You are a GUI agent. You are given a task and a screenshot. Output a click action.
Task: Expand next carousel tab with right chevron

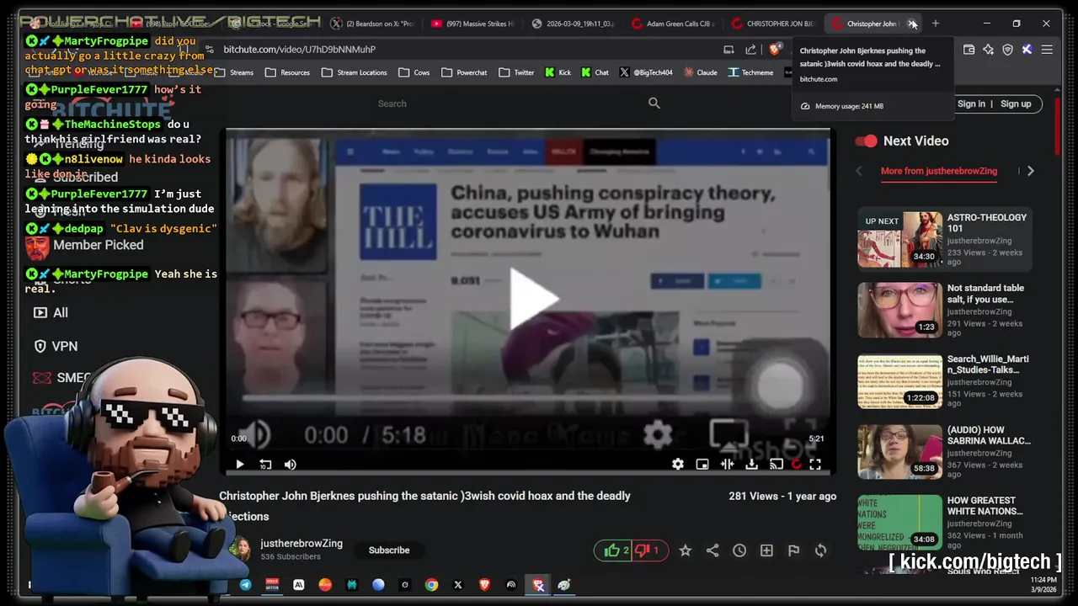click(x=1030, y=171)
